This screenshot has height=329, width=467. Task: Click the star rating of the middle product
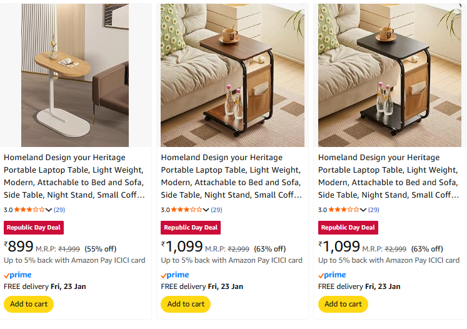pos(186,210)
